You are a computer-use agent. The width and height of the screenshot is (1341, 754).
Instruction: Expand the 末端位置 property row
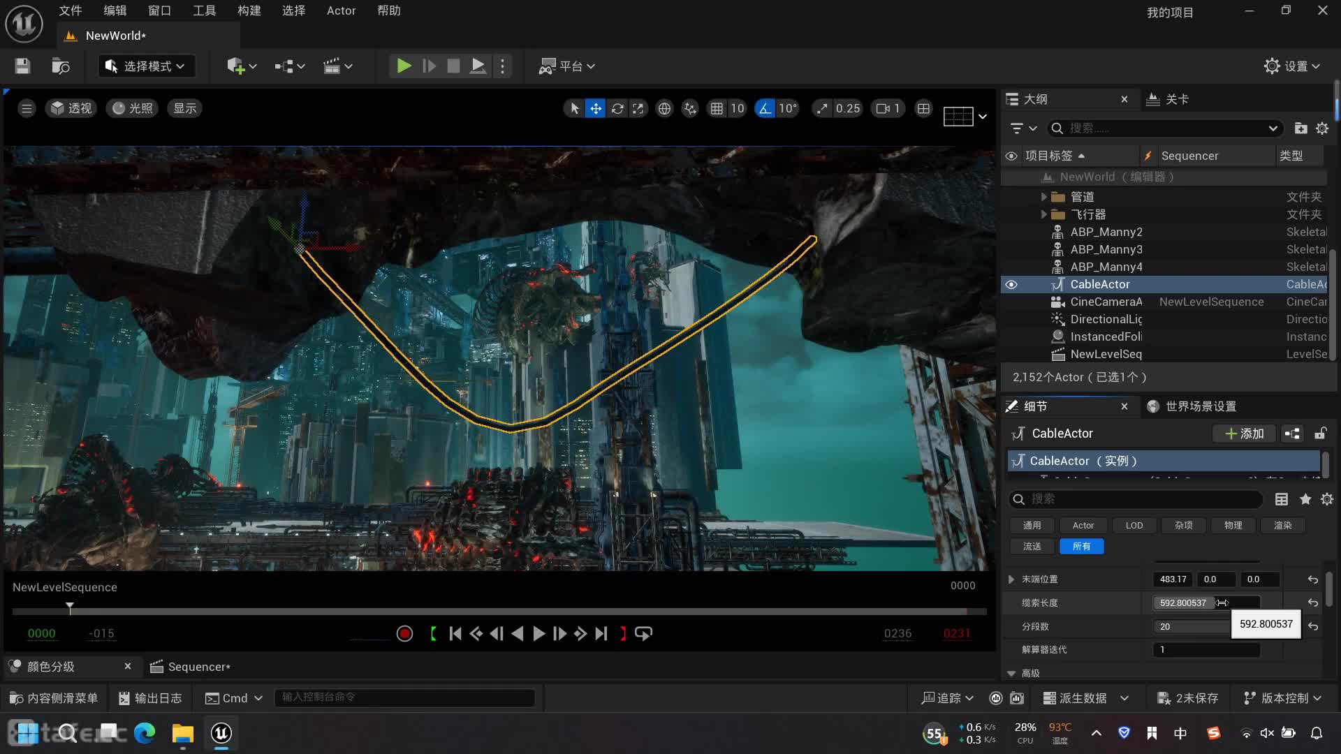coord(1011,579)
